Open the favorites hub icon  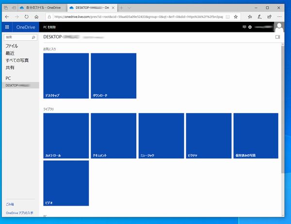pos(250,17)
